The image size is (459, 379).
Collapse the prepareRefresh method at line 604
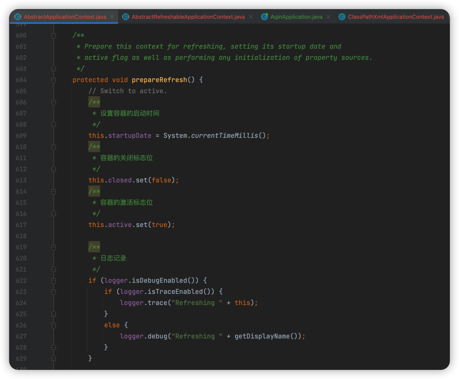tap(54, 80)
